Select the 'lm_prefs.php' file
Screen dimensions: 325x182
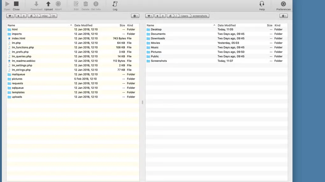coord(73,52)
